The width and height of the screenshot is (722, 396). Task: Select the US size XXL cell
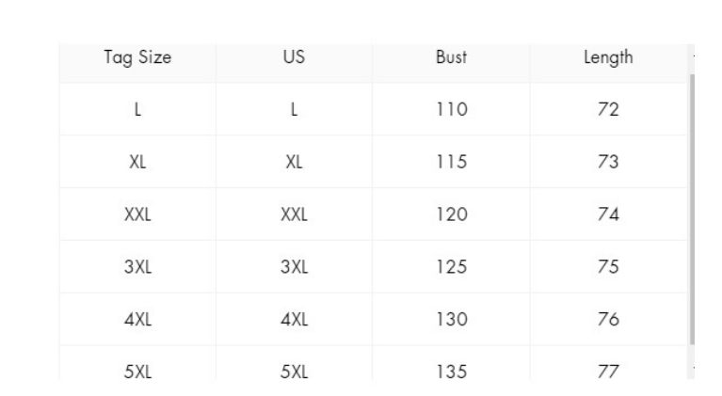[294, 215]
